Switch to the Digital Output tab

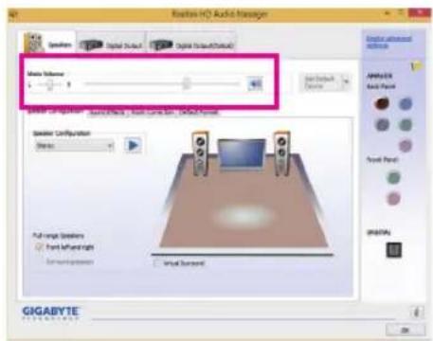tap(111, 44)
